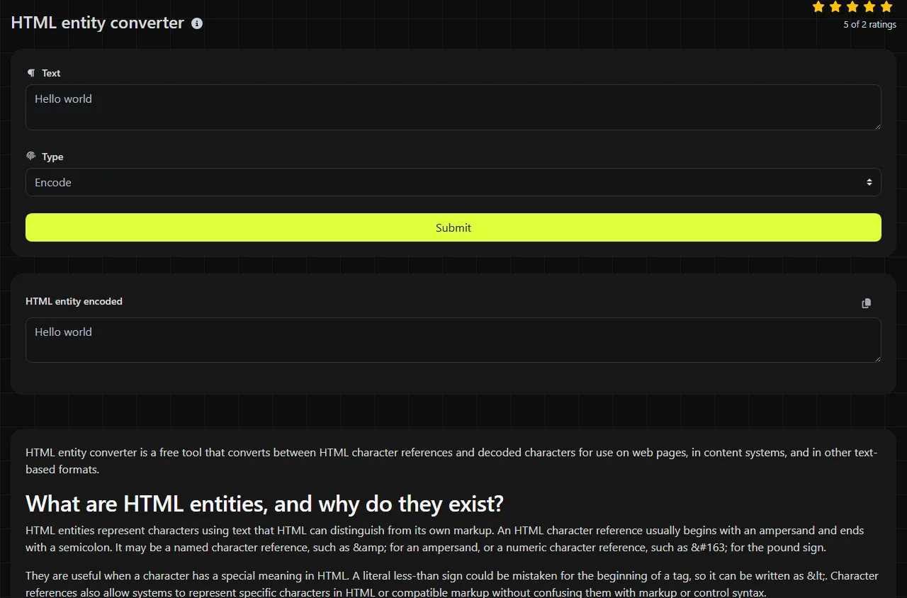This screenshot has height=598, width=907.
Task: Rate with the fourth star
Action: coord(869,7)
